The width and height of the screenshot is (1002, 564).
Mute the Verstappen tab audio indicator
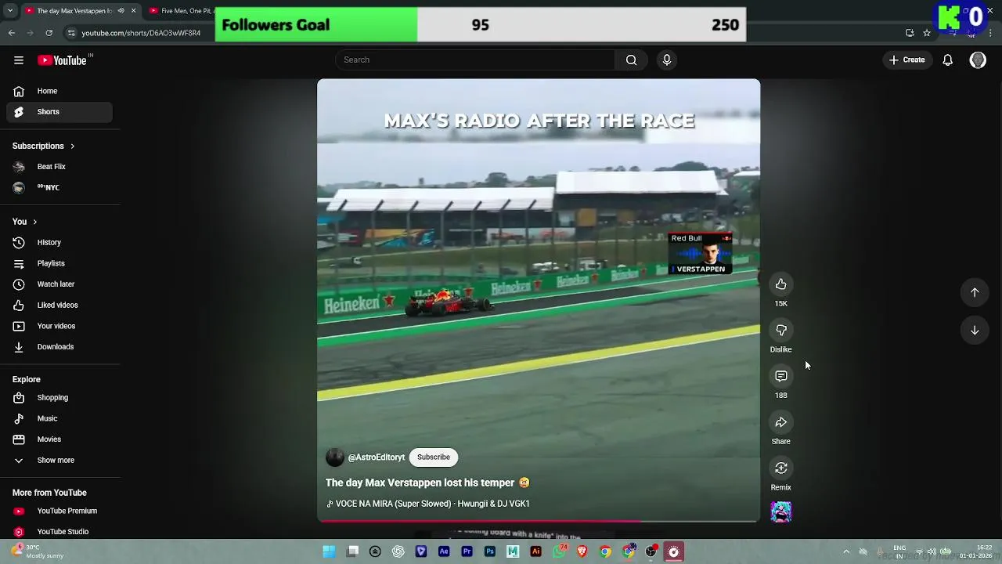pyautogui.click(x=121, y=11)
